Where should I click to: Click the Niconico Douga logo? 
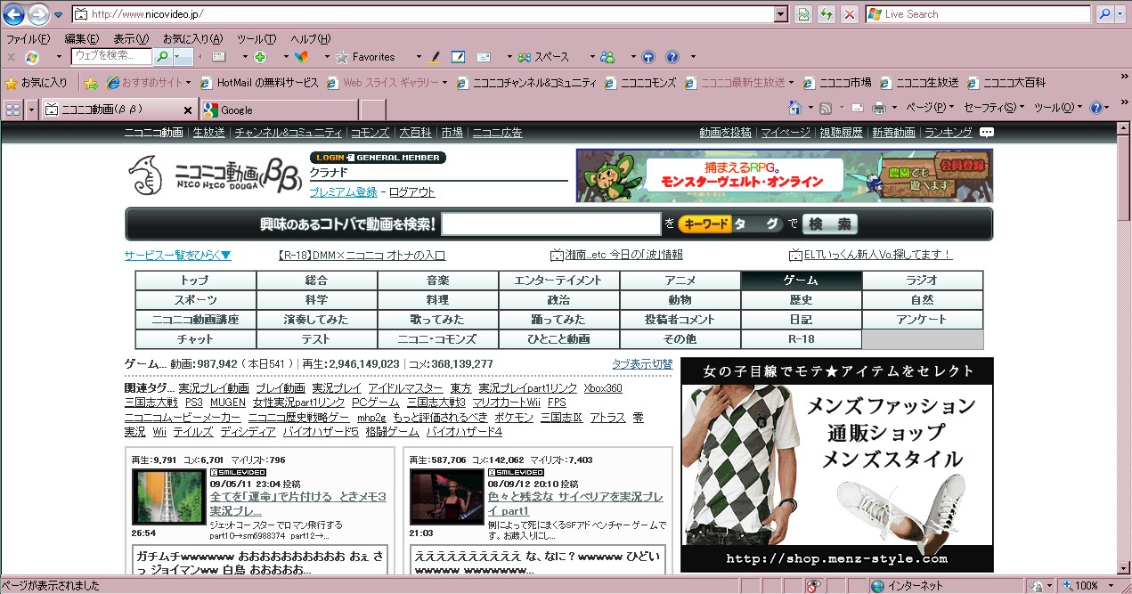(216, 175)
